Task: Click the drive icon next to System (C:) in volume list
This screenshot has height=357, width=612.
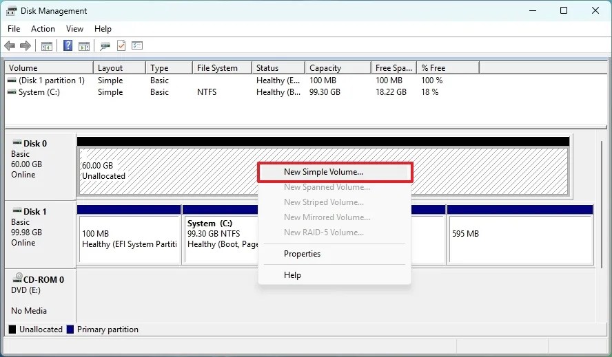Action: 12,92
